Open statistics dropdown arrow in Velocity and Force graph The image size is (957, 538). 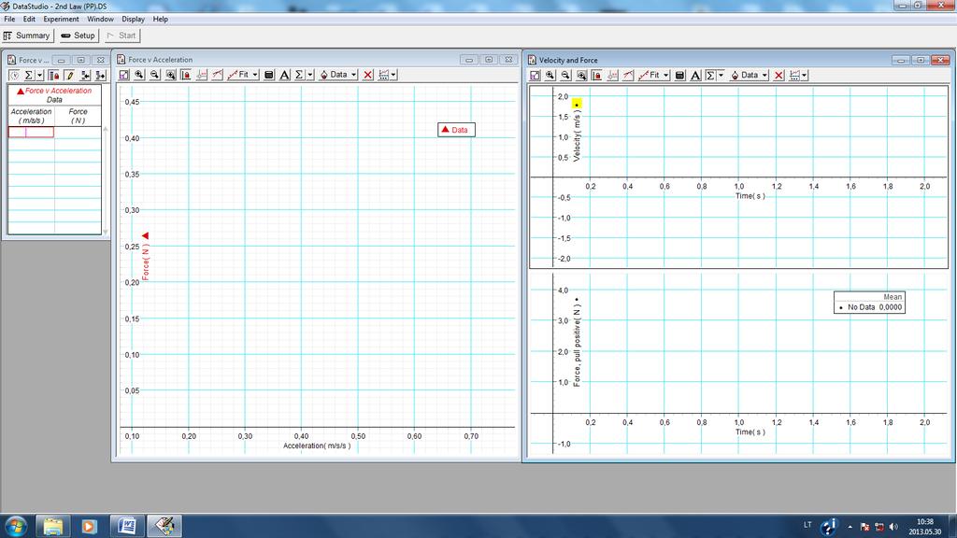click(x=721, y=75)
